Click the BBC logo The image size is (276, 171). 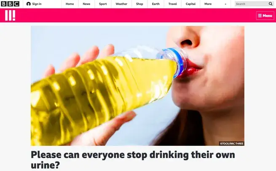(10, 4)
